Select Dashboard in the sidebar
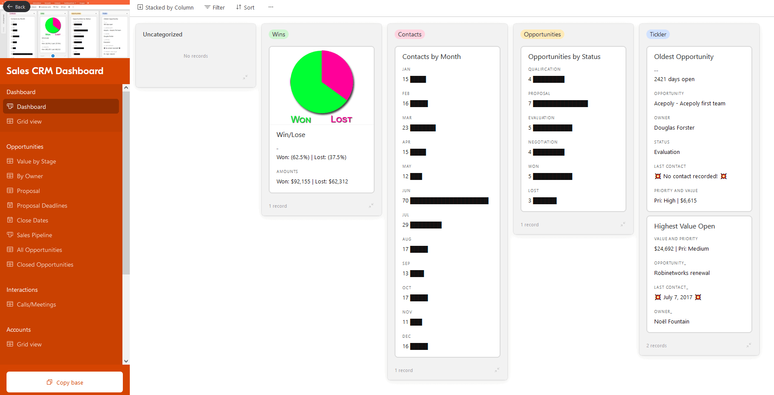774x395 pixels. 31,106
